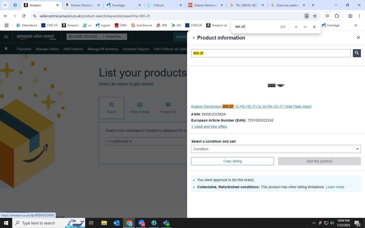This screenshot has height=228, width=365.
Task: Click Learn more link
Action: (x=335, y=187)
